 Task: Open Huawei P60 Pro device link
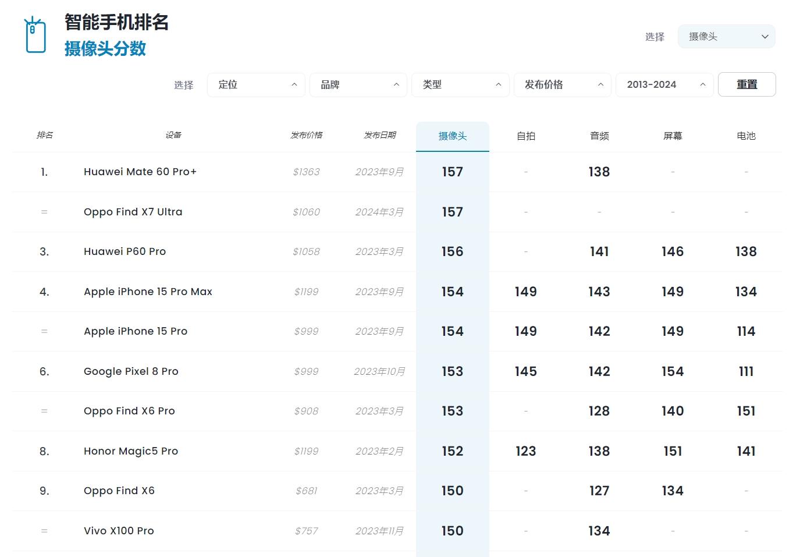tap(125, 251)
